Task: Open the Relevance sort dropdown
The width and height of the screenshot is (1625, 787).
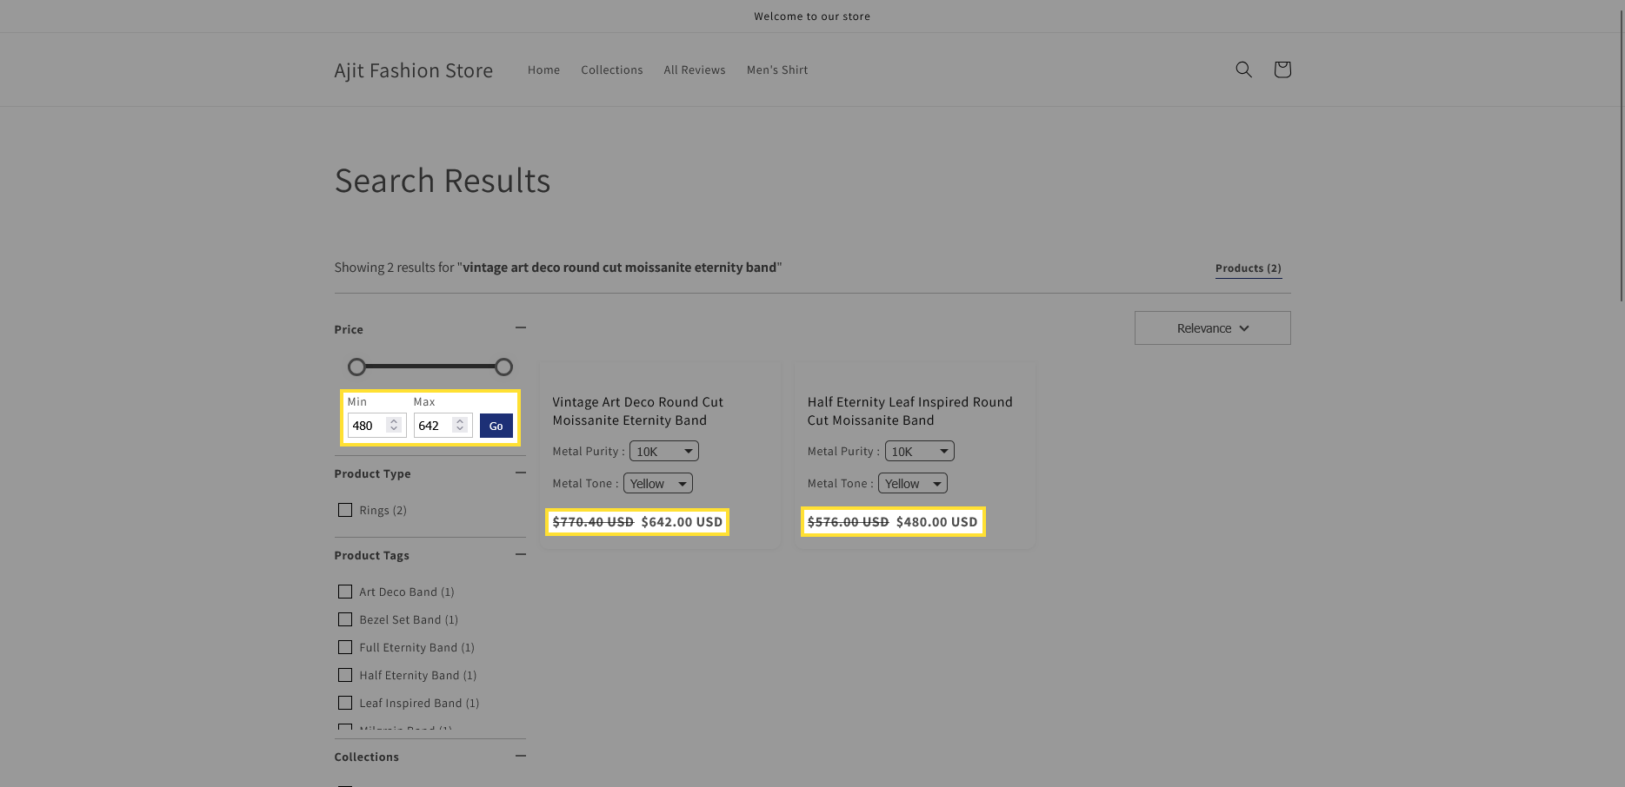Action: pyautogui.click(x=1212, y=328)
